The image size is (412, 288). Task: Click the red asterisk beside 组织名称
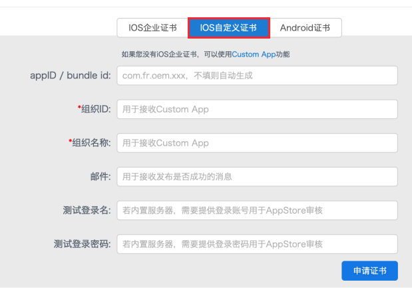[x=71, y=142]
